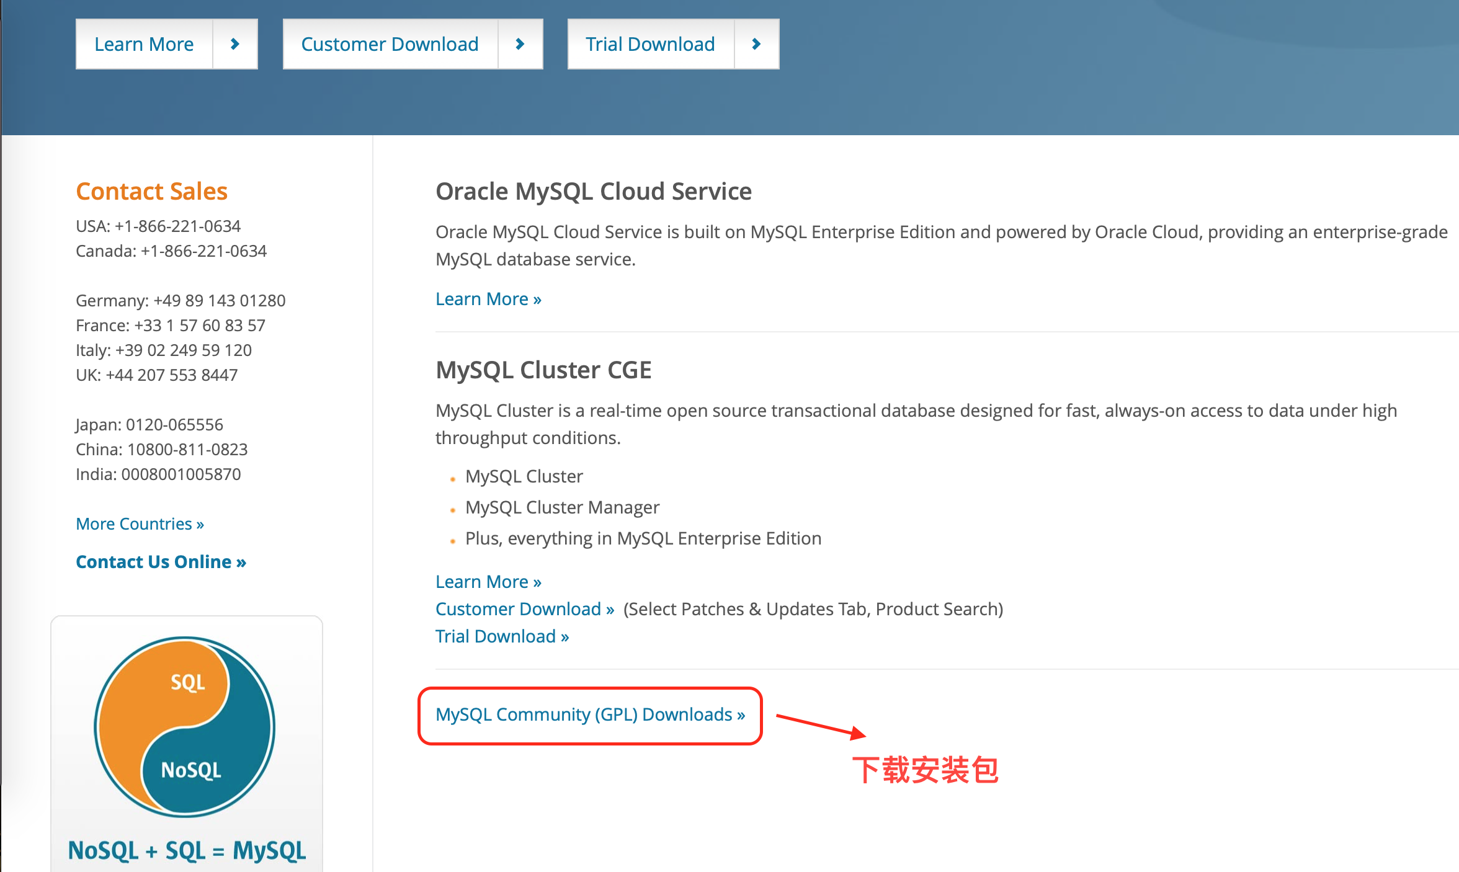1459x872 pixels.
Task: Click the France: +33 1 57 60 83 57 number
Action: coord(171,326)
